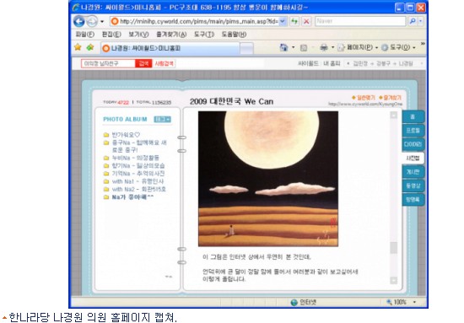Open the 페이지(P) toolbar menu
464x323 pixels.
358,47
